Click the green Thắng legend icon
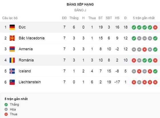 pyautogui.click(x=6, y=105)
